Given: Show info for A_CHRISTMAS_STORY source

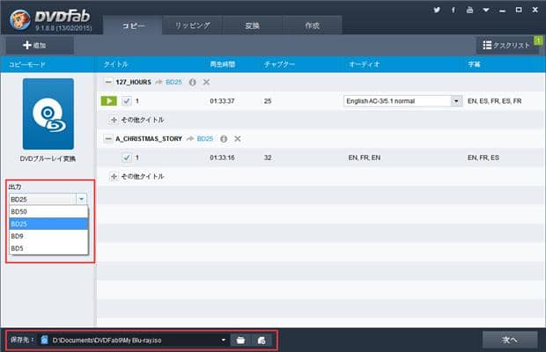Looking at the screenshot, I should [x=224, y=139].
